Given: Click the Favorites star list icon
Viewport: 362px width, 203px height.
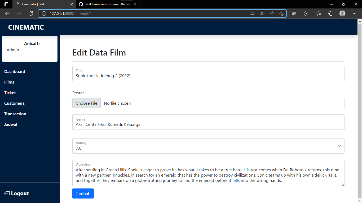Looking at the screenshot, I should pyautogui.click(x=318, y=13).
